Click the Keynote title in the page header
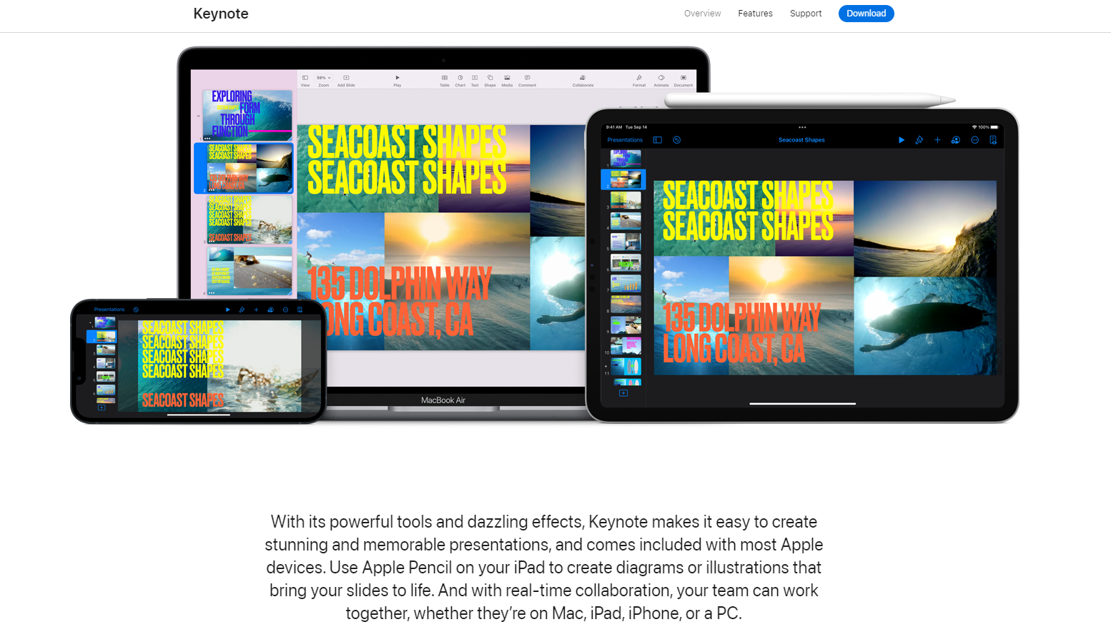 [221, 14]
